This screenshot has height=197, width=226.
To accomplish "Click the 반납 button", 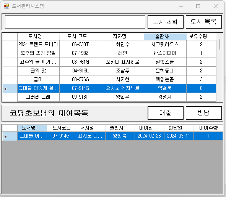I will tap(204, 113).
